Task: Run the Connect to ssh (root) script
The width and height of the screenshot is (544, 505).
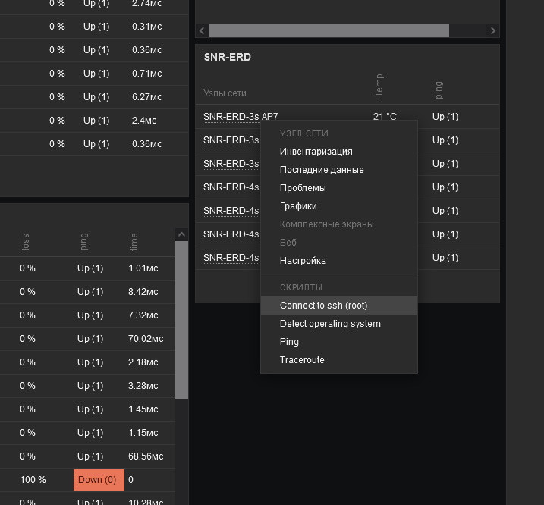Action: [x=323, y=306]
